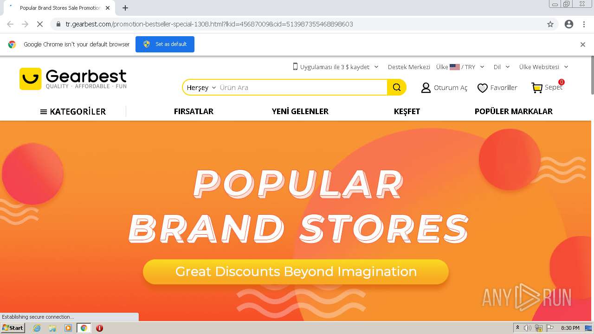Expand the Herşey search category dropdown

pos(201,87)
